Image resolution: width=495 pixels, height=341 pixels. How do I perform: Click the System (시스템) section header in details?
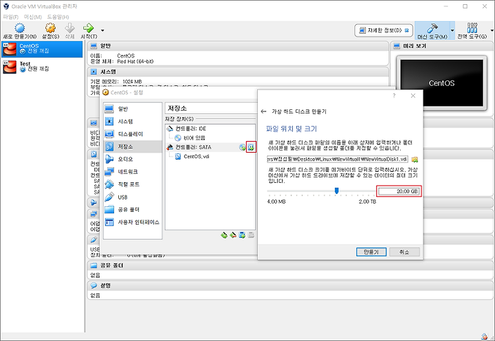pos(238,72)
